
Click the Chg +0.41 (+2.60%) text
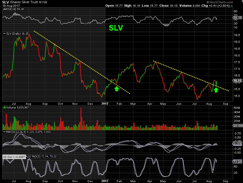[x=216, y=6]
